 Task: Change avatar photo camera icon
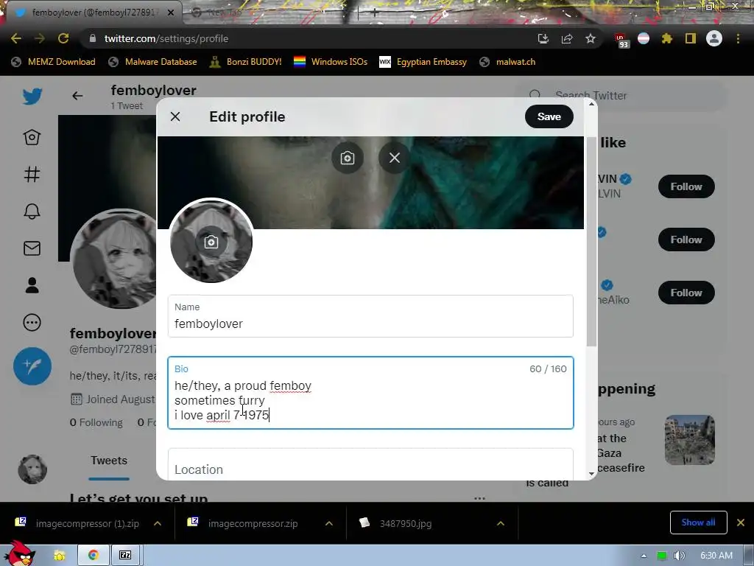coord(211,242)
